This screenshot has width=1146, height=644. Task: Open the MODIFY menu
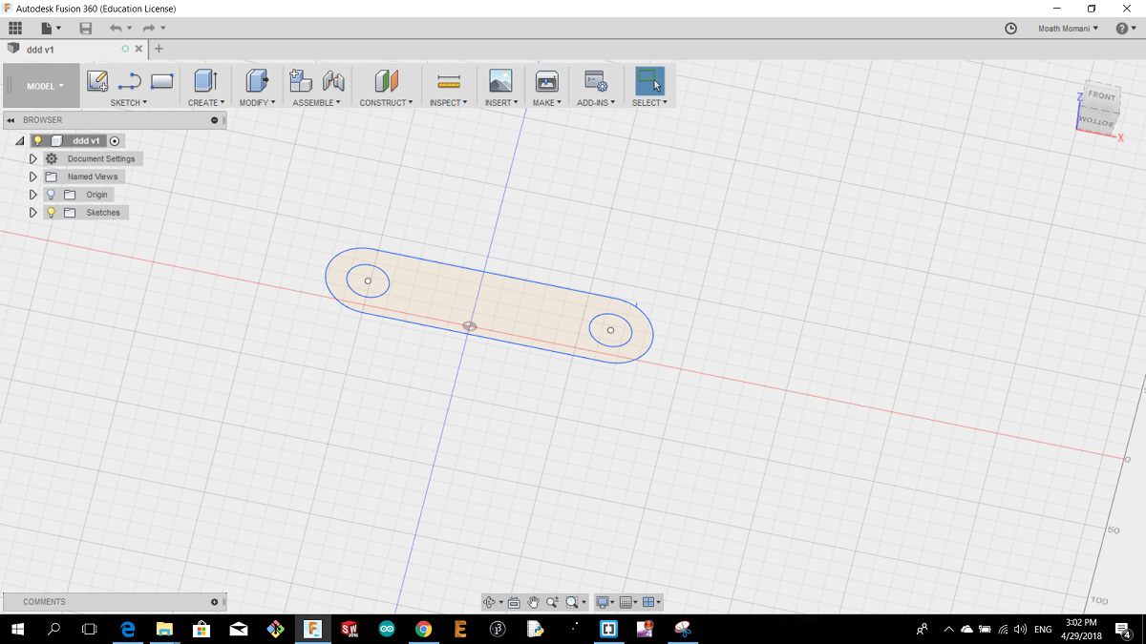pyautogui.click(x=257, y=102)
